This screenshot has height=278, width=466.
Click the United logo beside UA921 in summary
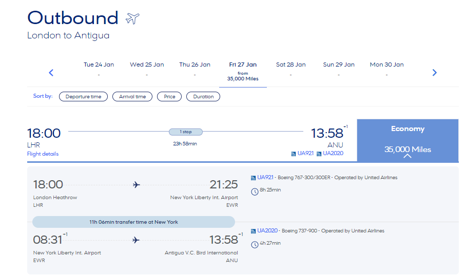294,154
